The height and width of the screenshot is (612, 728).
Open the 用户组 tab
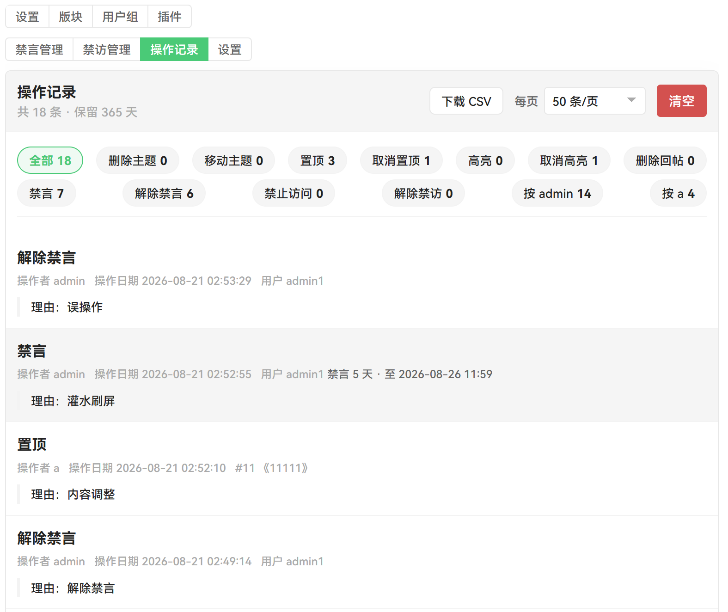(120, 17)
